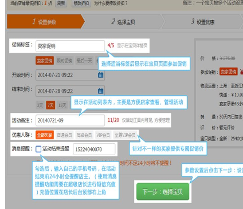Select the 高级会员 audience option
Image resolution: width=243 pixels, height=209 pixels.
tap(84, 135)
